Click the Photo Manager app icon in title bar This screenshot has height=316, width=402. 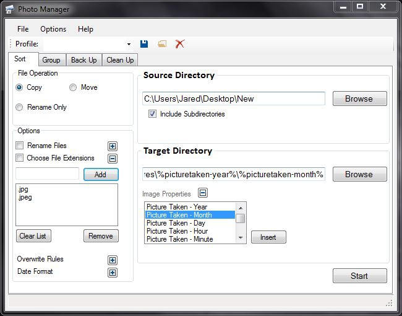10,9
